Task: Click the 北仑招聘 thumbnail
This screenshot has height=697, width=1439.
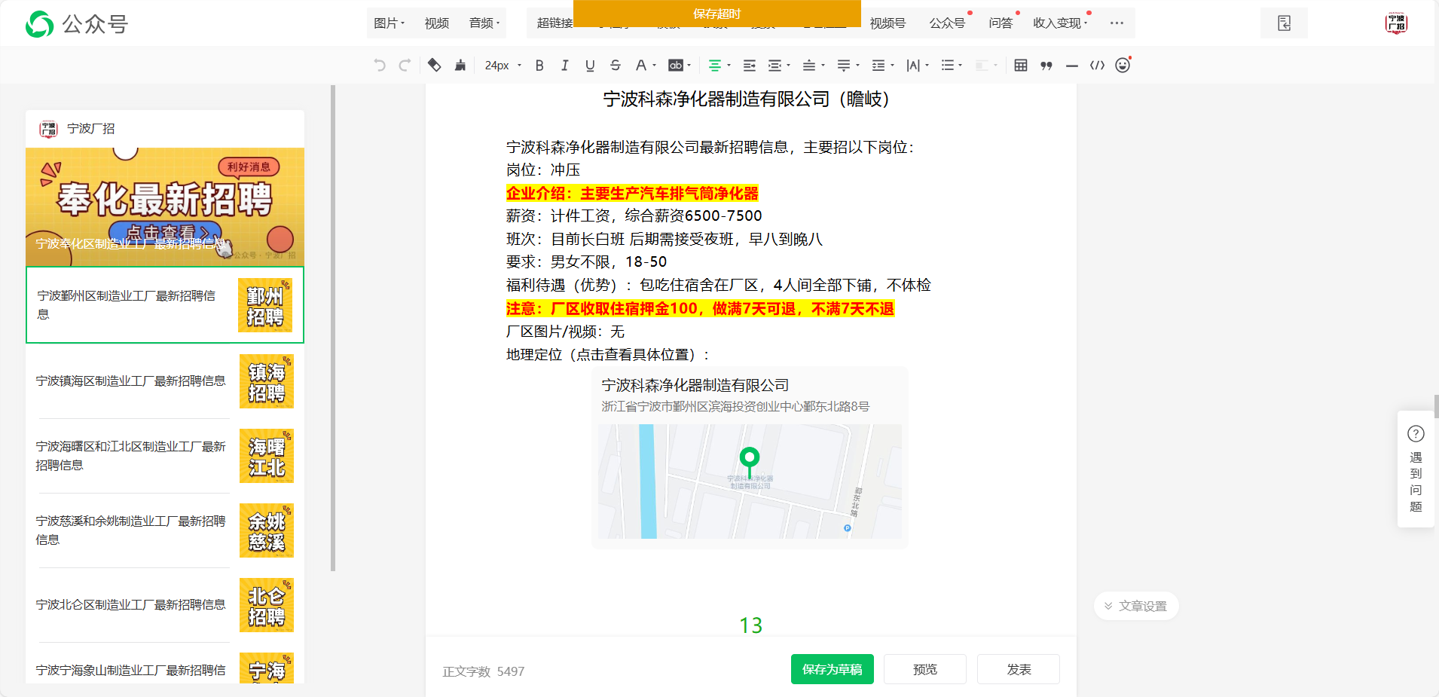Action: [x=267, y=605]
